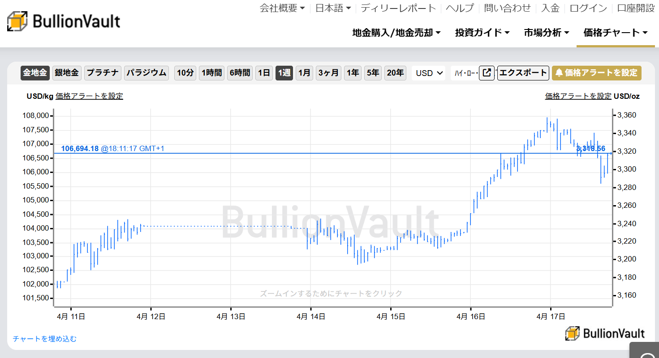The height and width of the screenshot is (358, 659).
Task: Click 4月 16日 date label on axis
Action: [470, 316]
